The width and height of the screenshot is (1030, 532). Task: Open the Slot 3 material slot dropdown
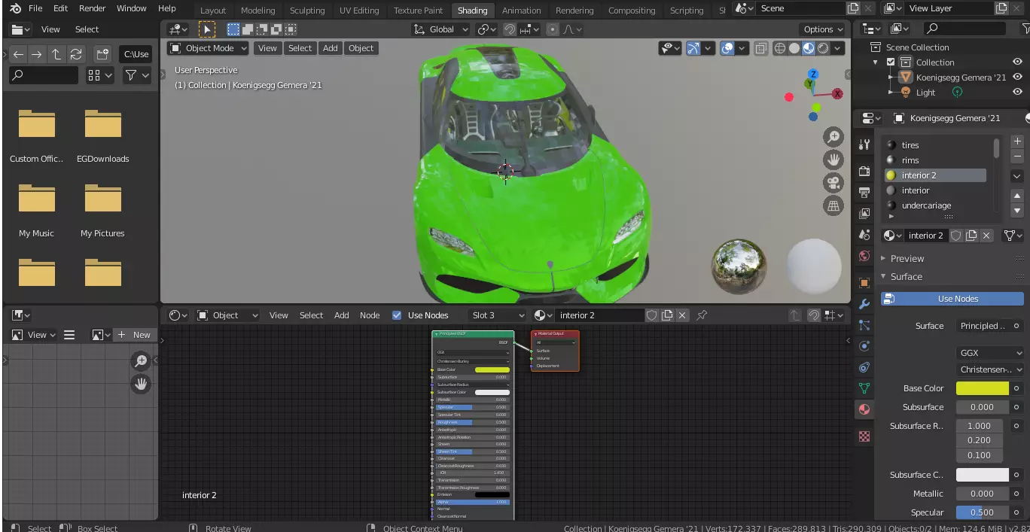pos(498,315)
